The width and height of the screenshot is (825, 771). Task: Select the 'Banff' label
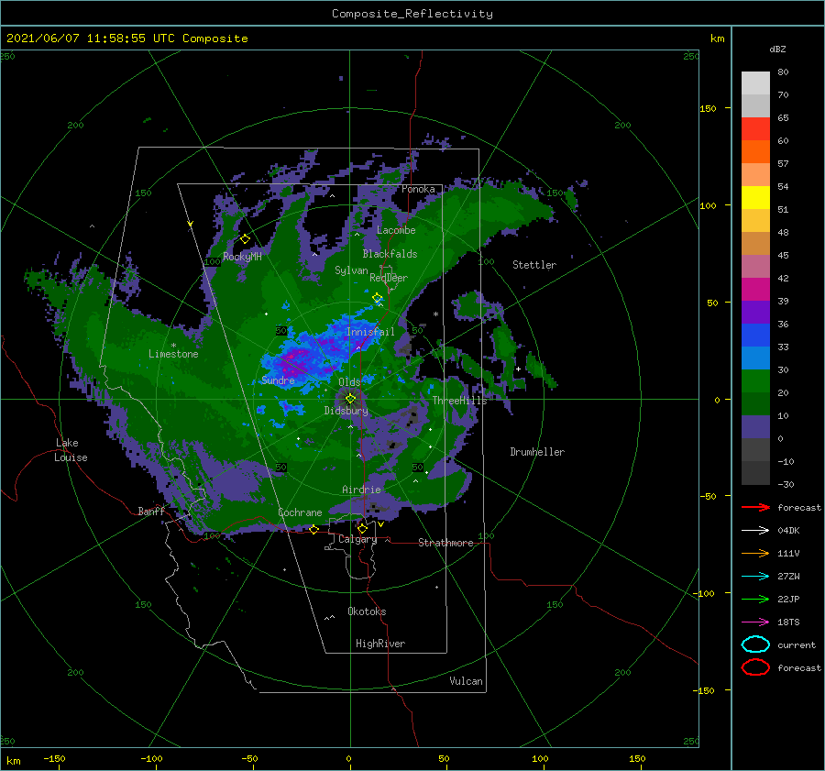click(151, 511)
